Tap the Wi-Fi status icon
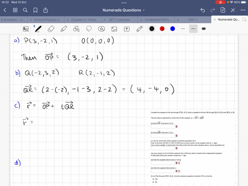 231,2
